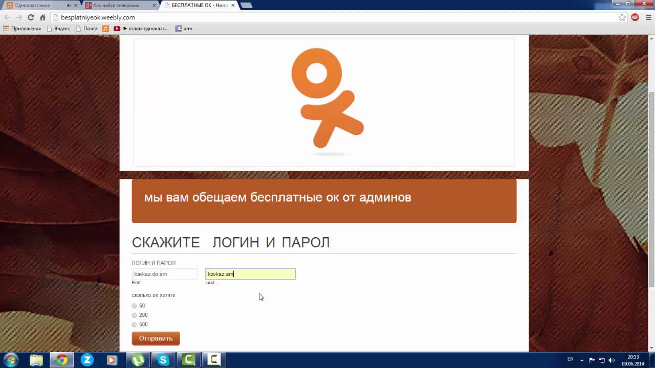Click the browser Back arrow
Viewport: 655px width, 368px height.
[x=7, y=17]
